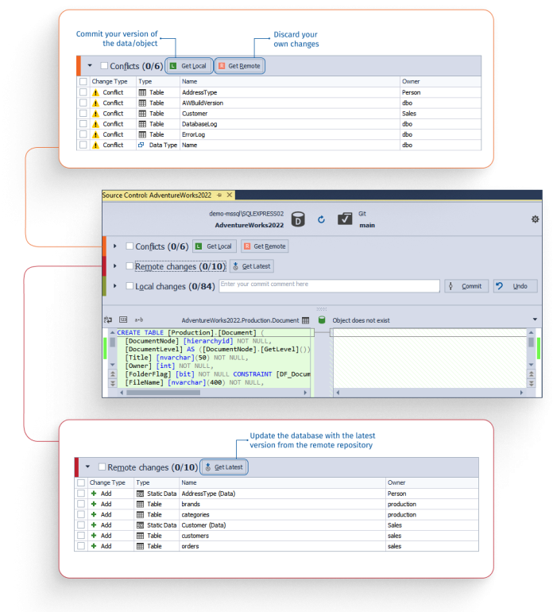Image resolution: width=553 pixels, height=612 pixels.
Task: Expand Local changes section
Action: click(x=114, y=285)
